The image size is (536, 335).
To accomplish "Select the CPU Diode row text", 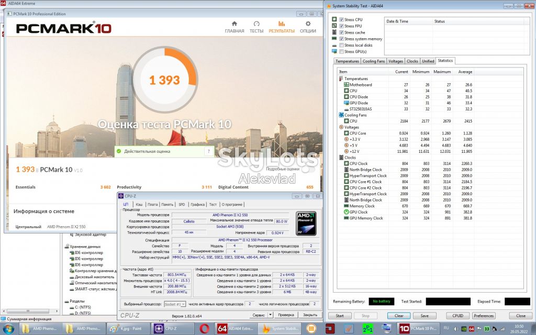I will coord(359,97).
